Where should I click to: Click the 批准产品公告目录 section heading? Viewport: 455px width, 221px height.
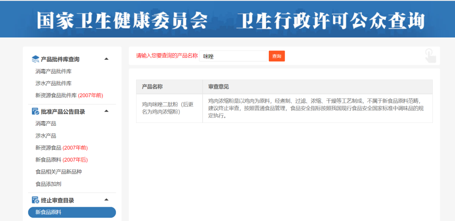coord(63,112)
